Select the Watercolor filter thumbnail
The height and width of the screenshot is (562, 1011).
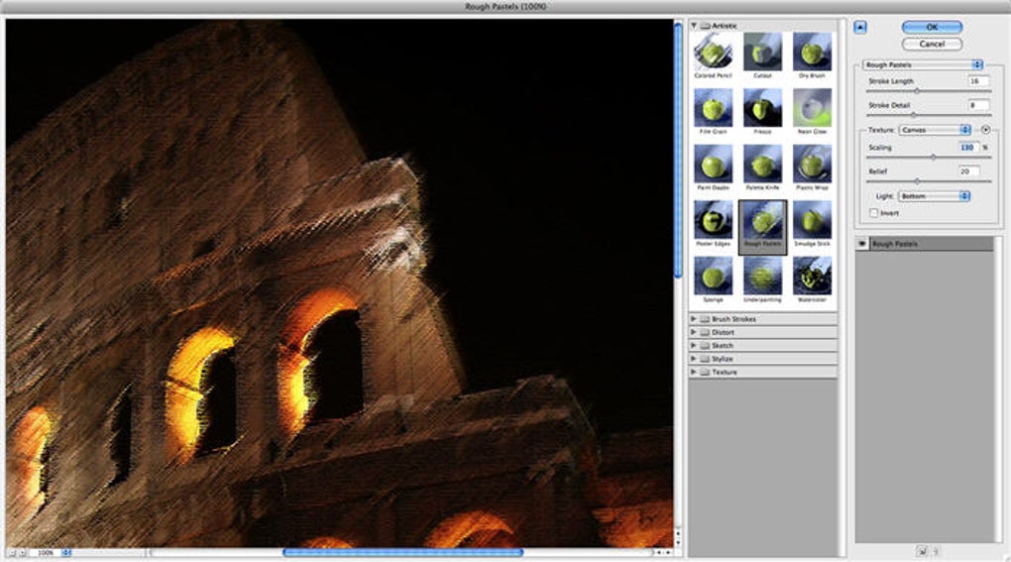812,276
